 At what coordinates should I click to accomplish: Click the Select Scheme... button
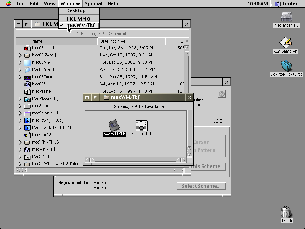[201, 186]
